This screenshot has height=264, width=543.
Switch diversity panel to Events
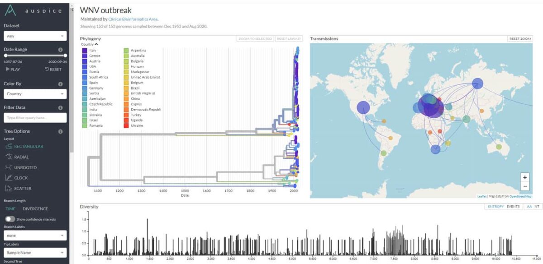tap(513, 206)
